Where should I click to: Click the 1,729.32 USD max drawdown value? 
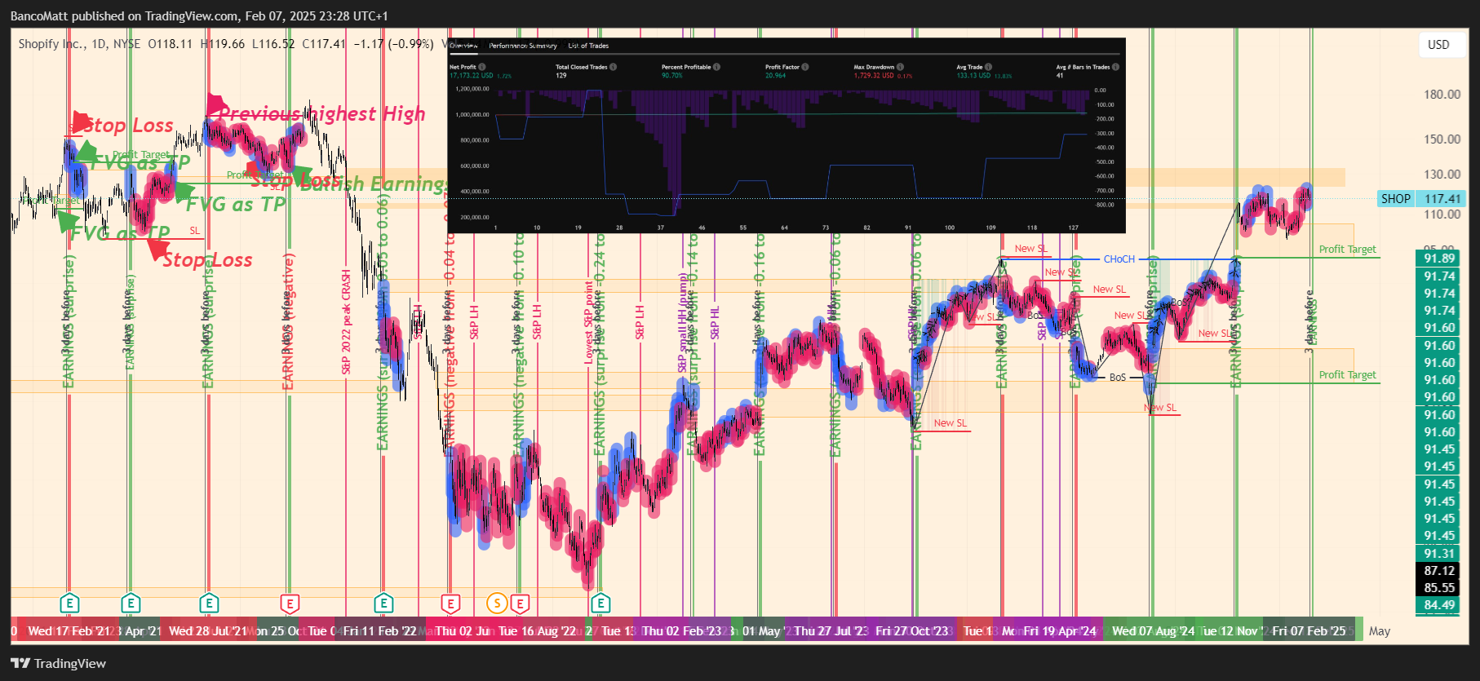[874, 76]
